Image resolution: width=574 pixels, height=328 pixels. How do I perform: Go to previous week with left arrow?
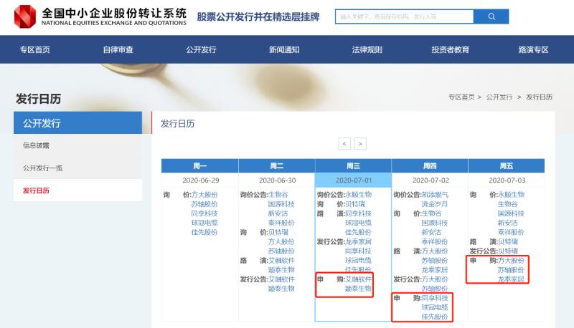tap(344, 143)
